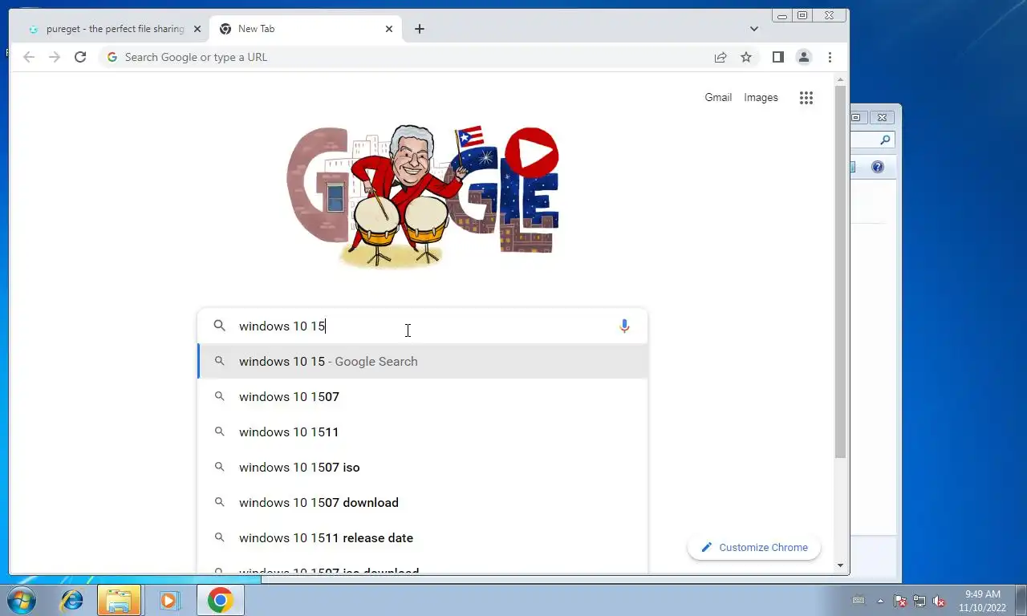This screenshot has height=616, width=1027.
Task: Click the page scrollbar up arrow
Action: (840, 80)
